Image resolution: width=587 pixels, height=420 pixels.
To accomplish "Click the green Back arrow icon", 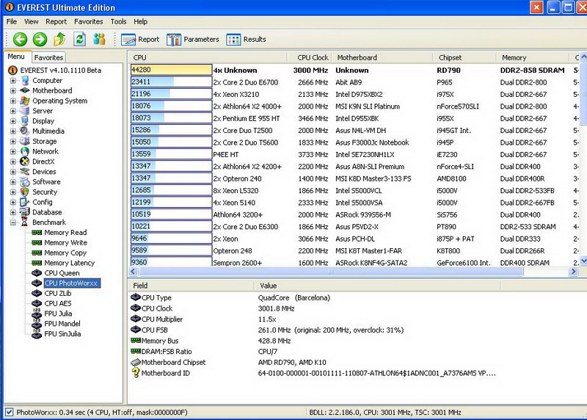I will click(21, 40).
